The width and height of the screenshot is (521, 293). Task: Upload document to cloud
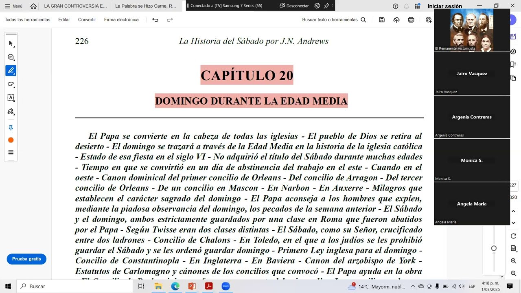coord(396,20)
